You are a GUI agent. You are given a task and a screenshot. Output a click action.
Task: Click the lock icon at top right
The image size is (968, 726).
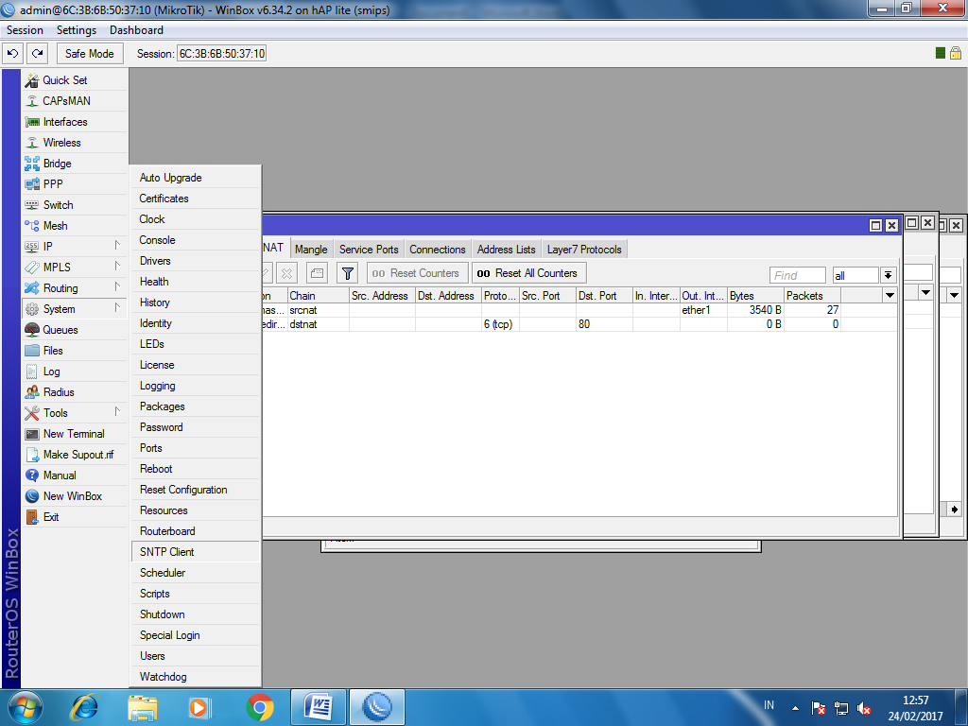tap(955, 53)
